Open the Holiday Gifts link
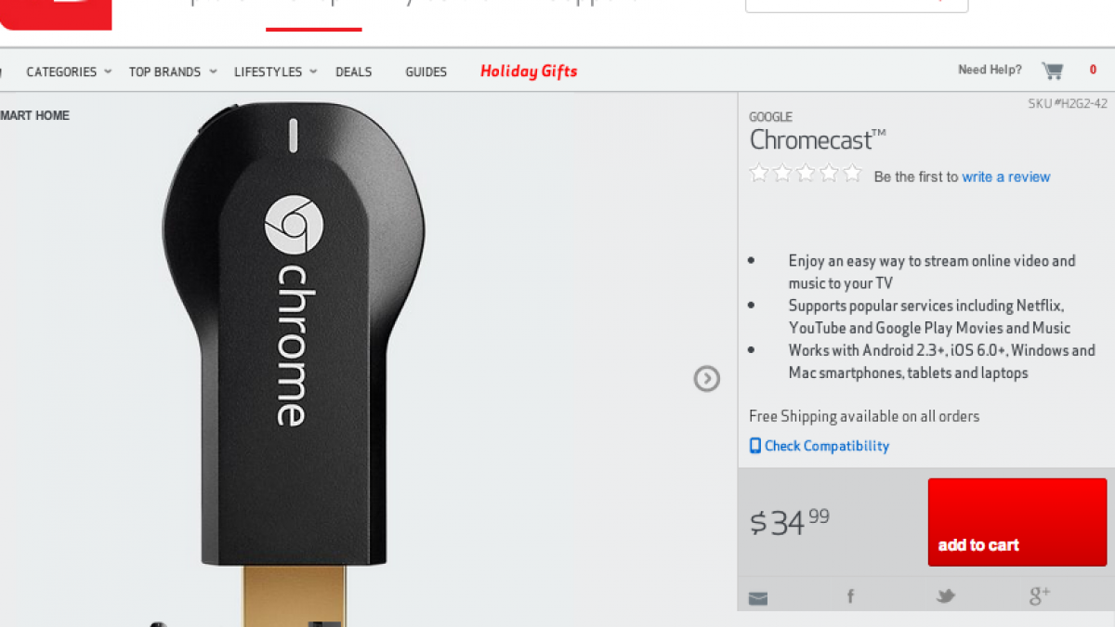This screenshot has height=627, width=1115. coord(529,72)
